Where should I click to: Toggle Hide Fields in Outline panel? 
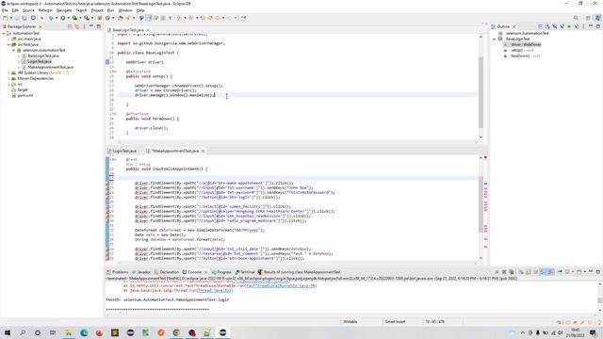555,26
